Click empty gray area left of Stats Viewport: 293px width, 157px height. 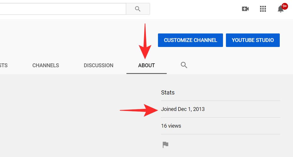point(74,117)
